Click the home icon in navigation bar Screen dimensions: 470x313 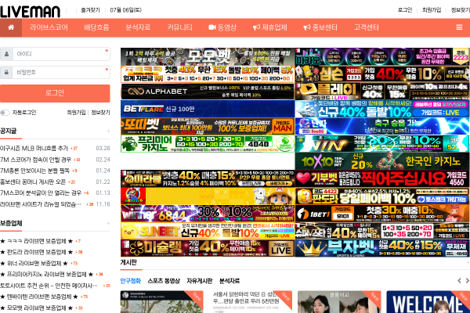coord(11,27)
